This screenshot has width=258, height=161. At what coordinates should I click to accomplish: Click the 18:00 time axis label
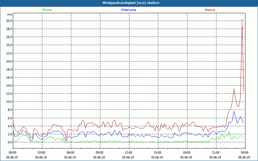click(x=187, y=153)
